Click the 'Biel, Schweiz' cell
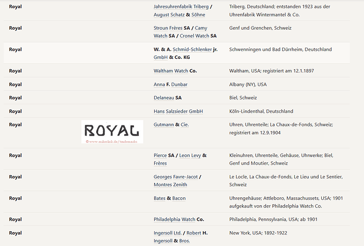Screen dimensions: 364x246 tap(243, 98)
